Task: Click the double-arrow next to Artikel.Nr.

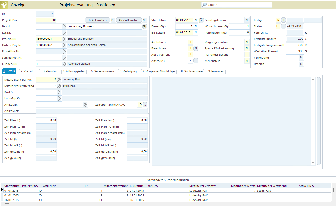Action: point(85,105)
